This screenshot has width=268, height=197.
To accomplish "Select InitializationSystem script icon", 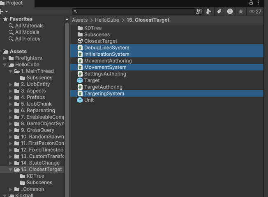I will pyautogui.click(x=80, y=54).
